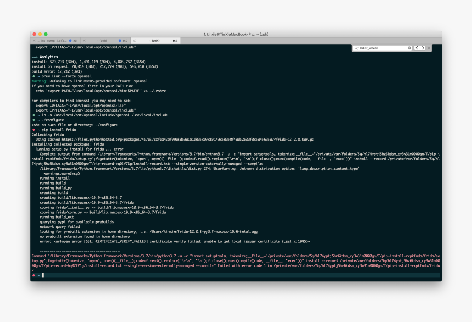This screenshot has width=472, height=322.
Task: Click the 'Installing collected packages: frida' line
Action: click(x=68, y=144)
